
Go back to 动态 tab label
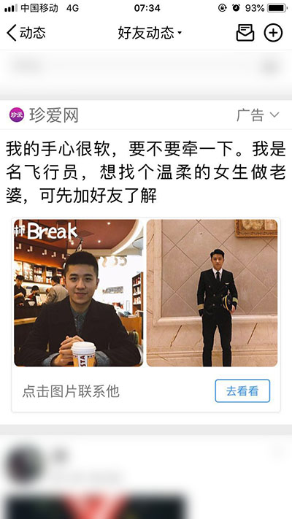point(32,33)
